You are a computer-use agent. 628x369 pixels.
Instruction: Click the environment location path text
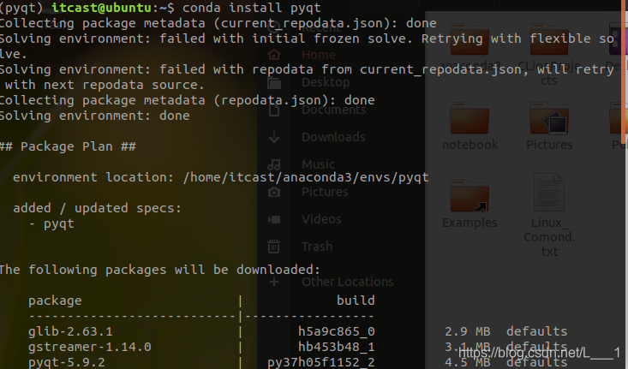pos(306,177)
